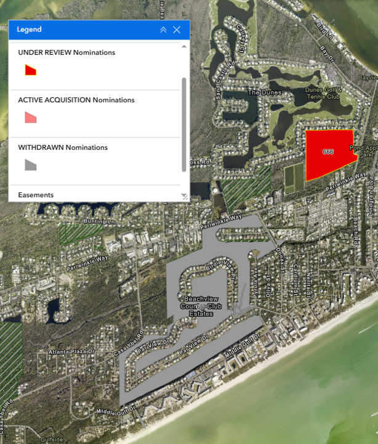
Task: Click the Pond Apple Park map label
Action: (364, 151)
